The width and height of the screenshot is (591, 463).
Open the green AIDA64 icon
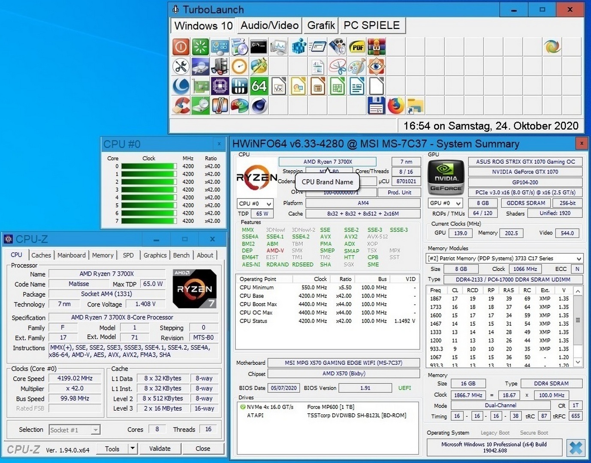click(x=259, y=86)
